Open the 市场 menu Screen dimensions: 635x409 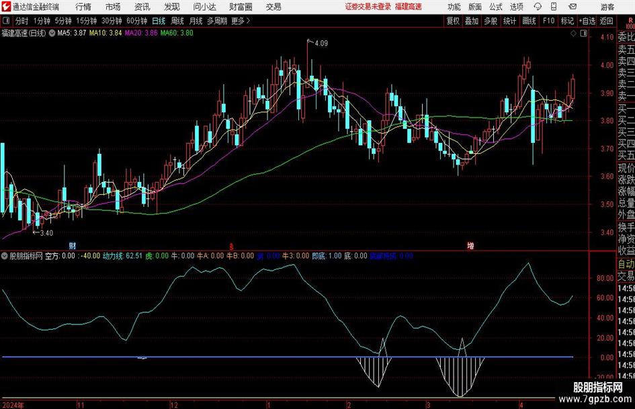click(113, 7)
